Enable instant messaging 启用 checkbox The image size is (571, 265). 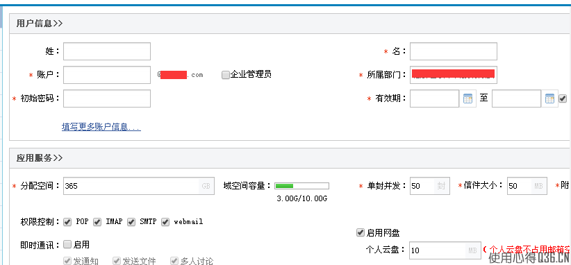point(67,244)
